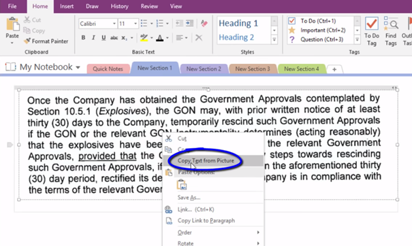Open the font color dropdown arrow
412x246 pixels.
[167, 38]
